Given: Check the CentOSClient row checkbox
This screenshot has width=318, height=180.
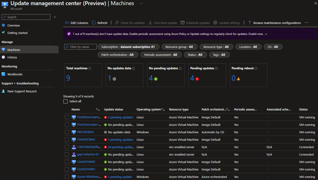Looking at the screenshot, I should tap(67, 140).
